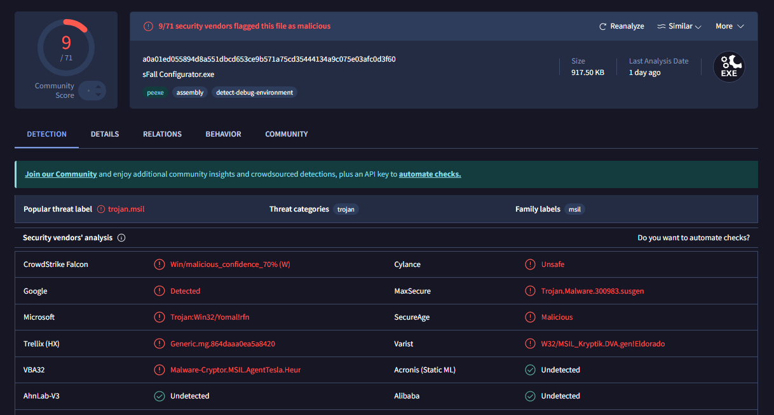The image size is (774, 415).
Task: Click the peexe tag chip
Action: [x=155, y=93]
